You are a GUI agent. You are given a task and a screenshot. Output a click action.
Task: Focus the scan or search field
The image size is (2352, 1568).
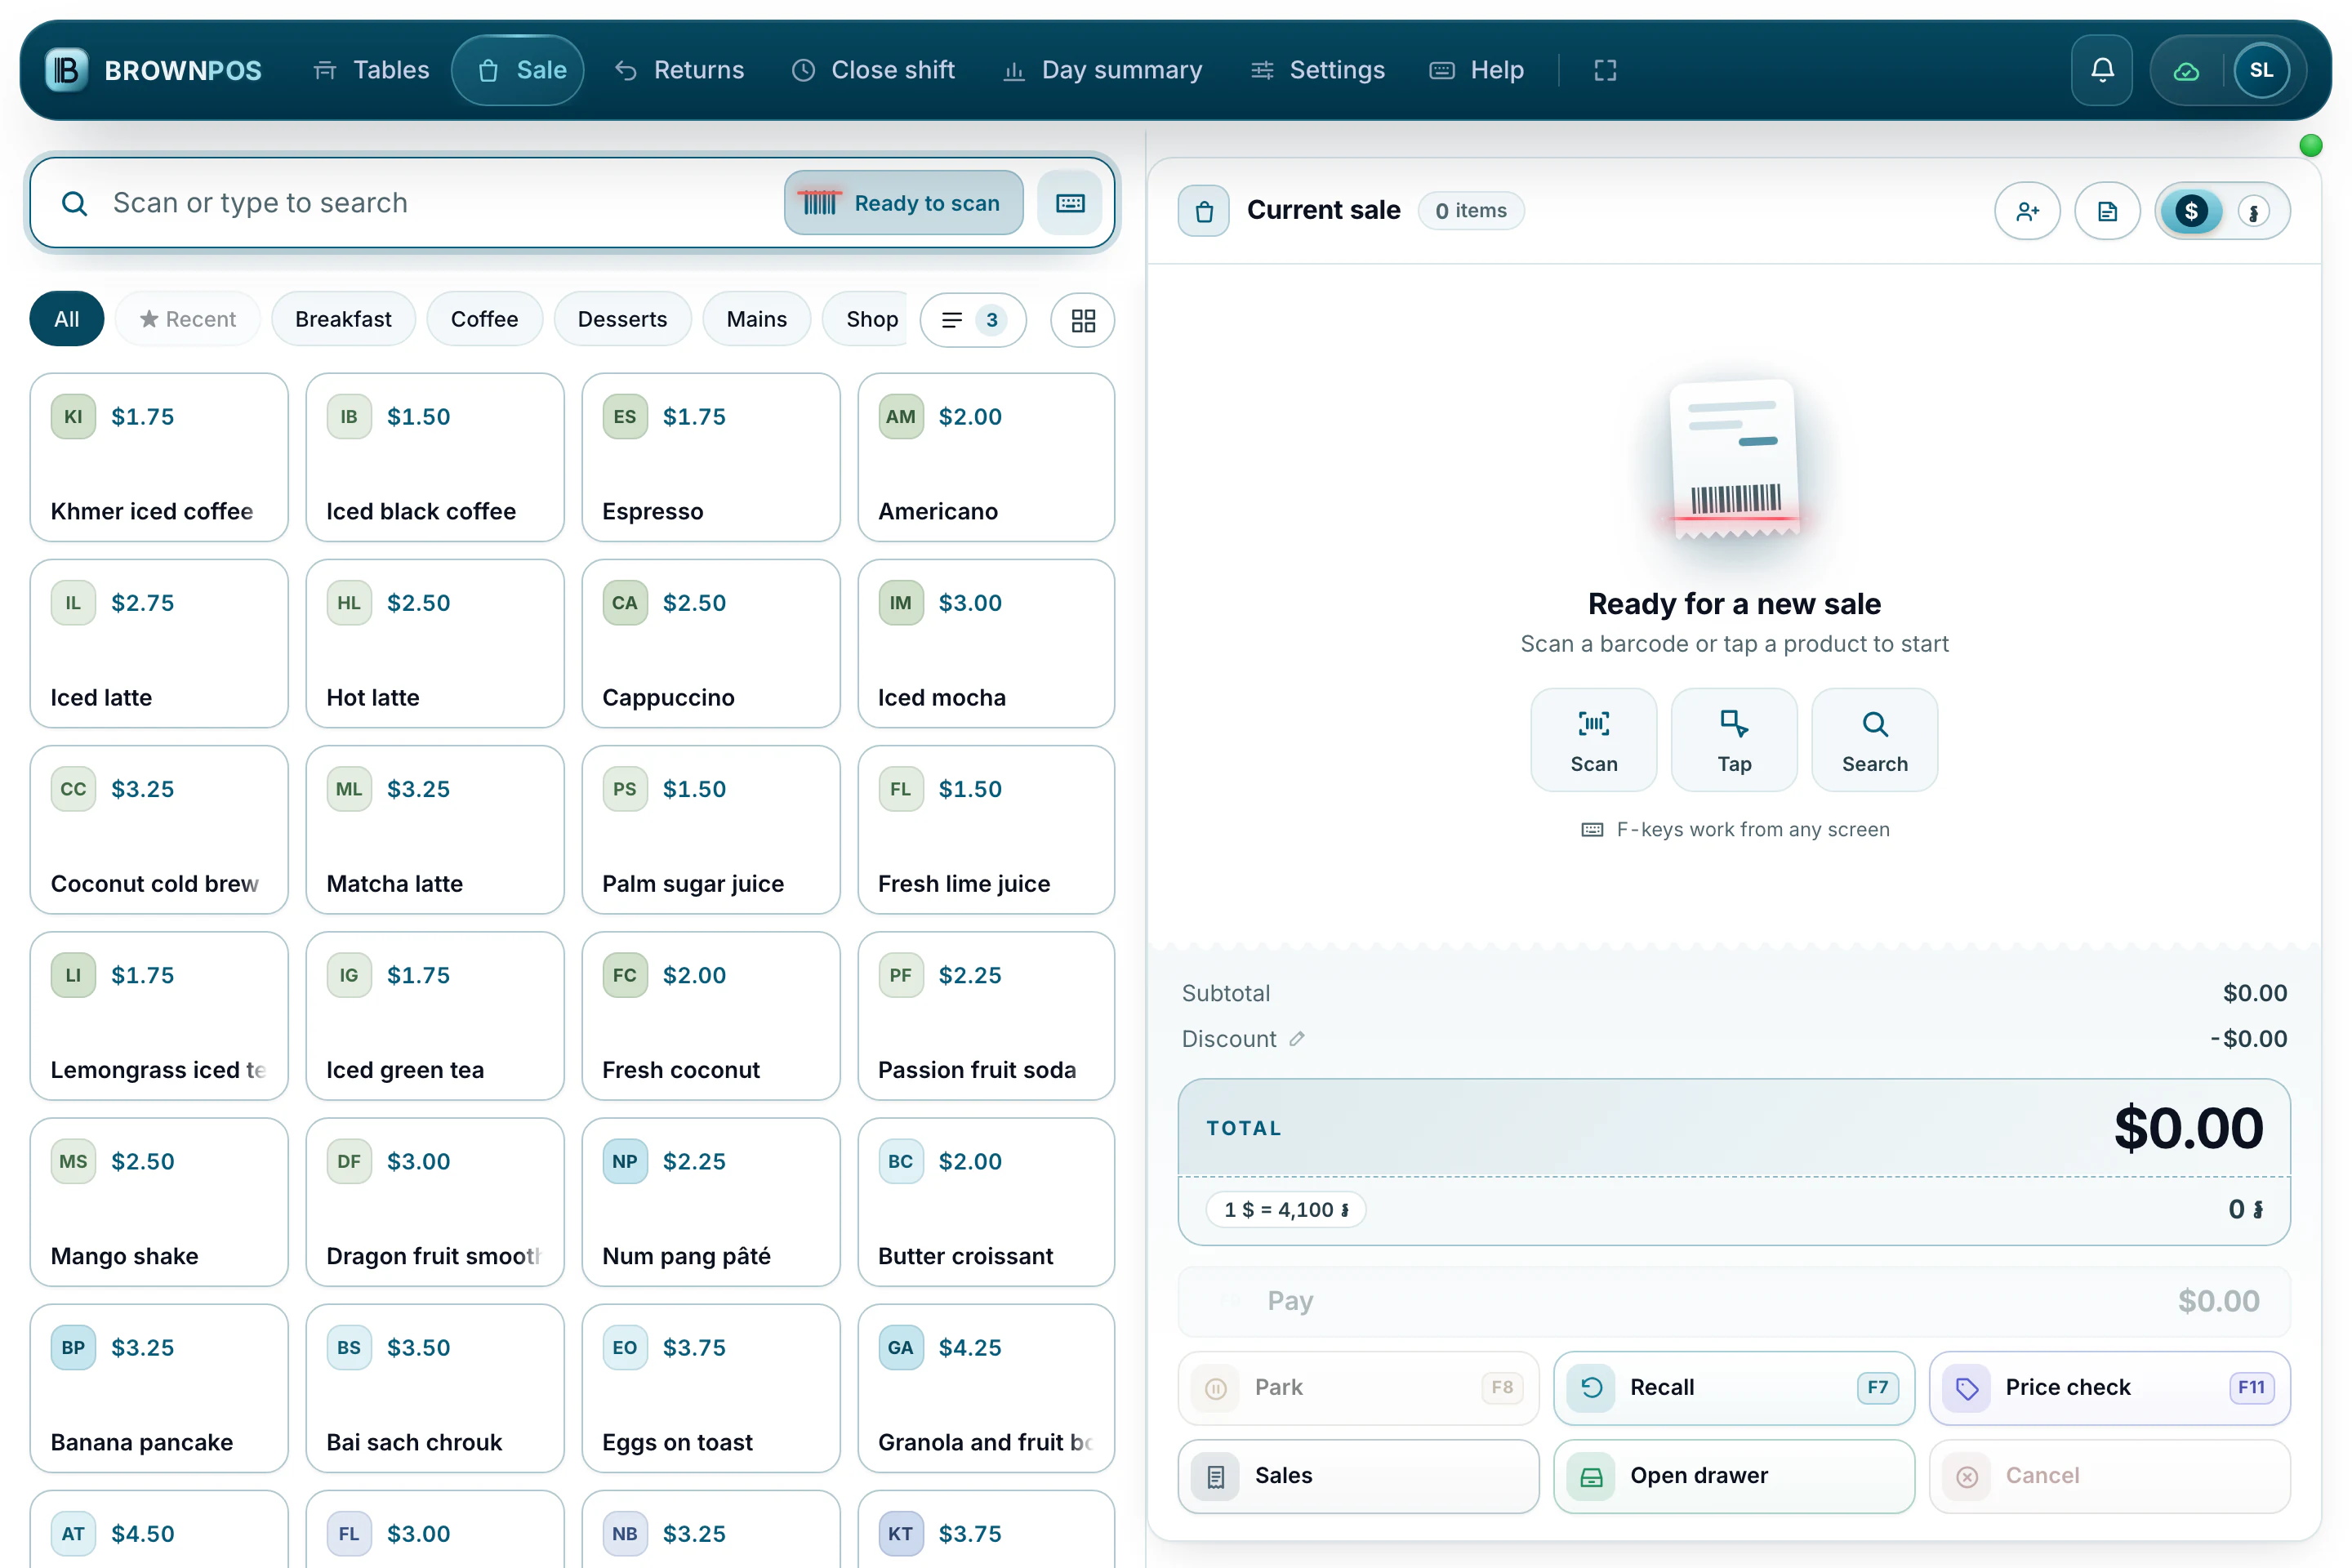[440, 203]
